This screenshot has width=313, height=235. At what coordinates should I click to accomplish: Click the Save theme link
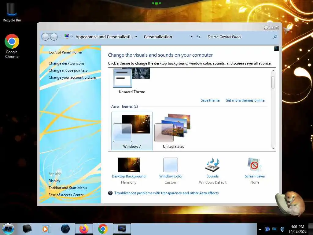pyautogui.click(x=210, y=100)
